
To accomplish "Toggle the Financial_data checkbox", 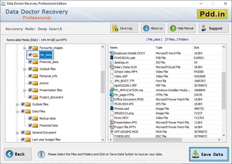I will pyautogui.click(x=30, y=62).
